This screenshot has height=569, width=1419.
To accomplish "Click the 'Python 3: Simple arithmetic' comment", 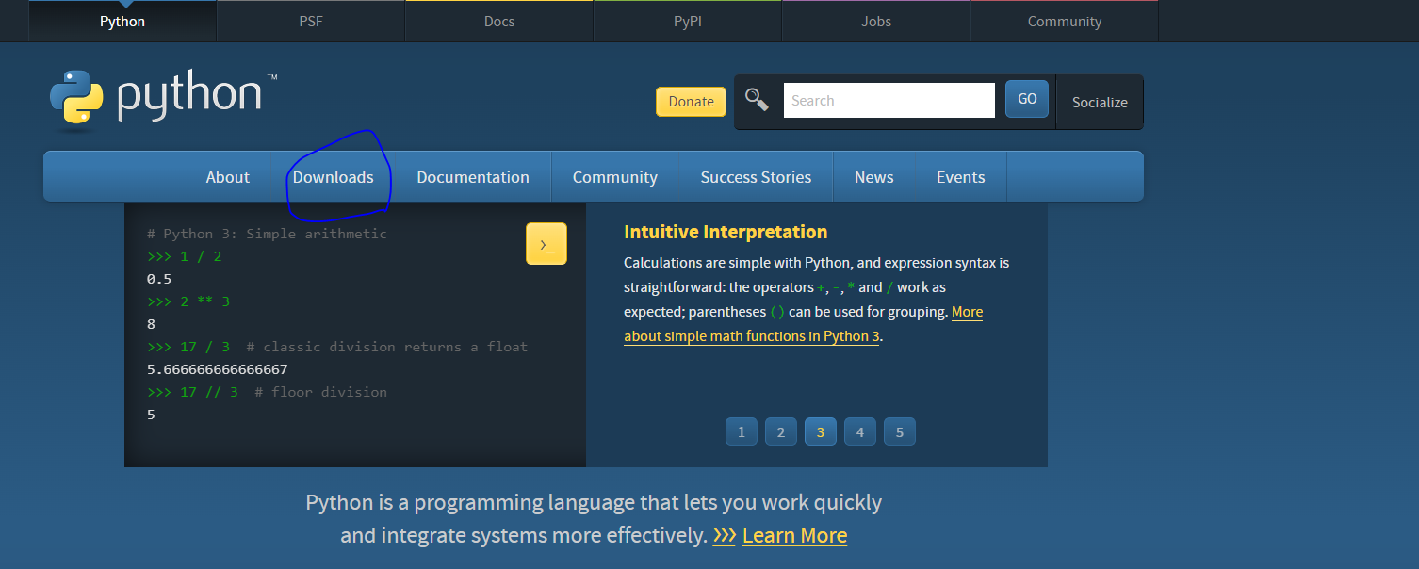I will tap(267, 234).
